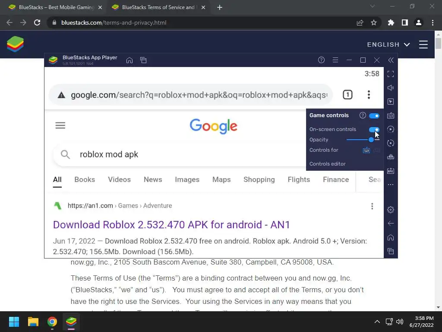Show hidden system tray icons
The height and width of the screenshot is (332, 442).
(x=377, y=322)
